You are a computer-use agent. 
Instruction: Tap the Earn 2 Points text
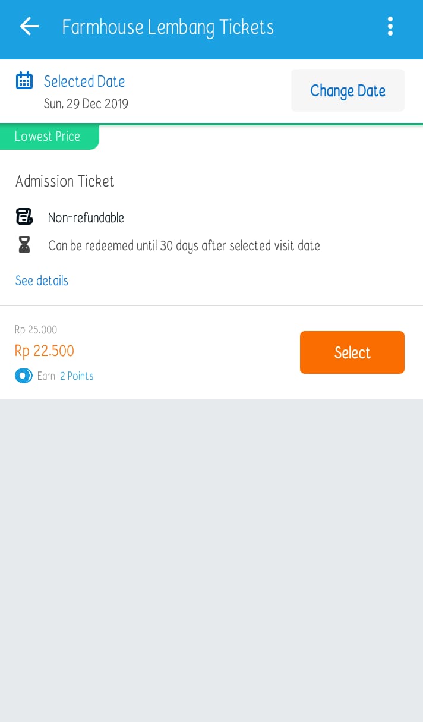pyautogui.click(x=65, y=376)
